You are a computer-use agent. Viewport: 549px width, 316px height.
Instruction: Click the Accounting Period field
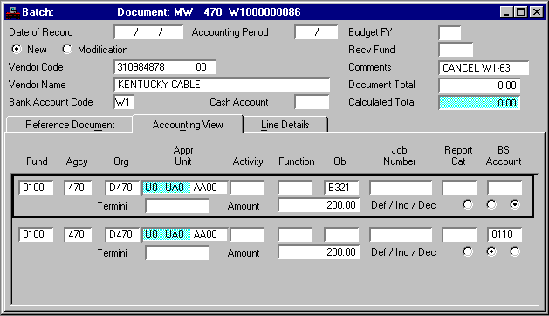pos(316,32)
